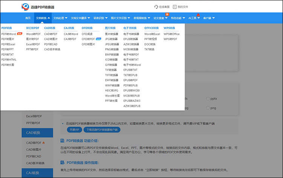Screen dimensions: 283x178
Task: Select HEIC转JPG in the menu
Action: [x=112, y=91]
